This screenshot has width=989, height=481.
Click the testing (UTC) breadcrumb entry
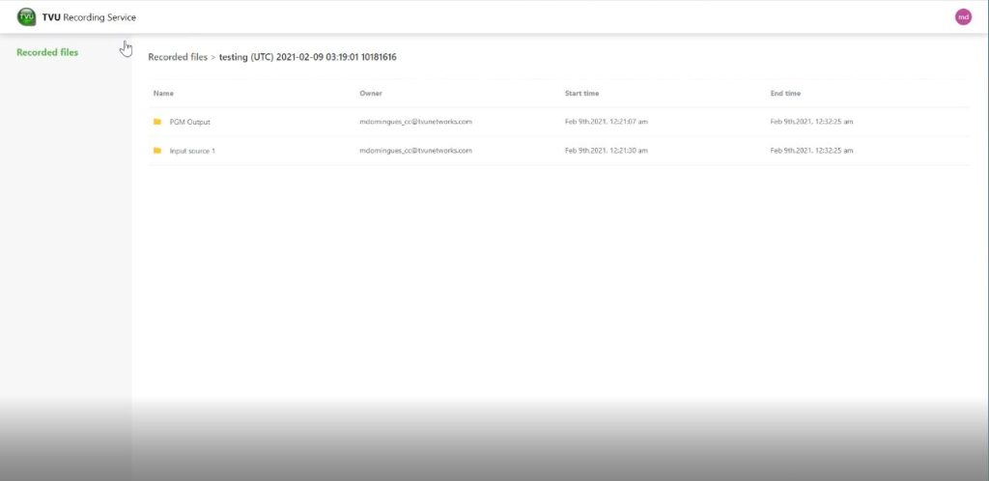point(307,57)
